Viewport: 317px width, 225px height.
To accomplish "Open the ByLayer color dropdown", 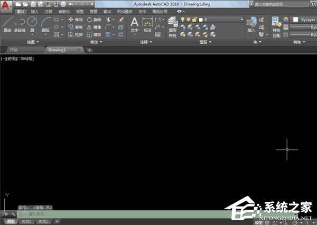I will tap(303, 20).
